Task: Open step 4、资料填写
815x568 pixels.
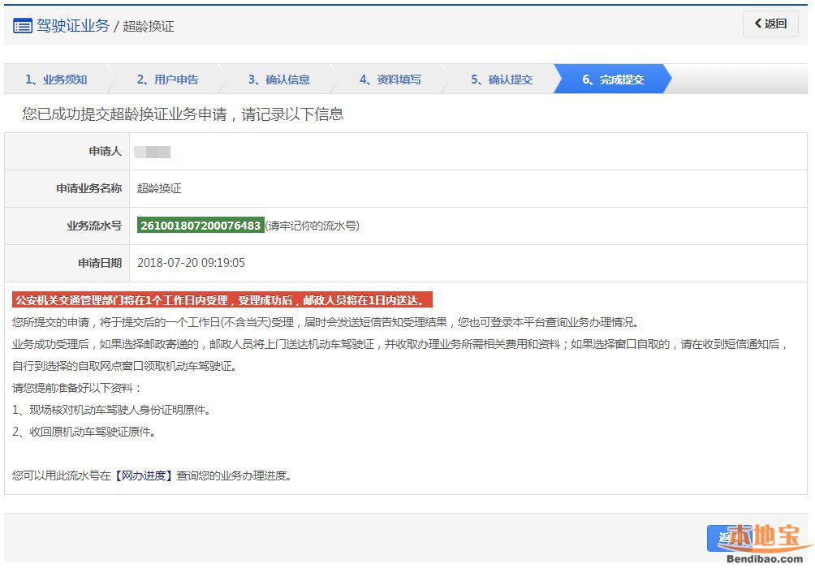Action: pos(390,80)
